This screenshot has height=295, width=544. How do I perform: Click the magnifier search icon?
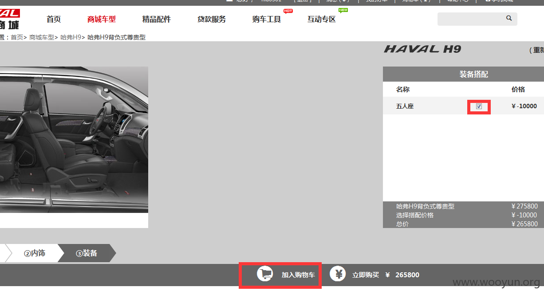(x=509, y=19)
